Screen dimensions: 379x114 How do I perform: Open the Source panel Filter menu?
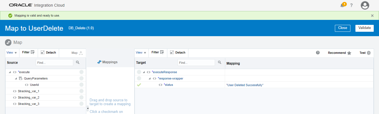click(x=28, y=52)
